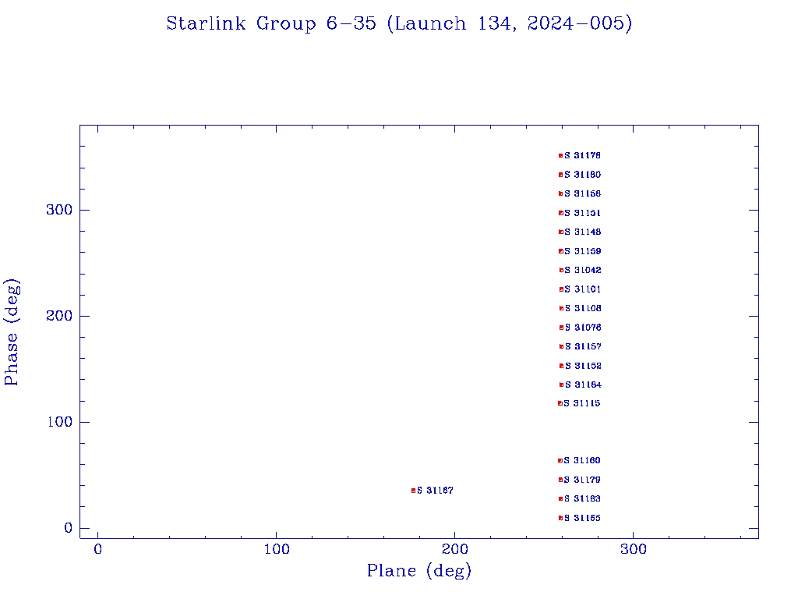Select the 'S 31151' satellite label

tap(582, 213)
